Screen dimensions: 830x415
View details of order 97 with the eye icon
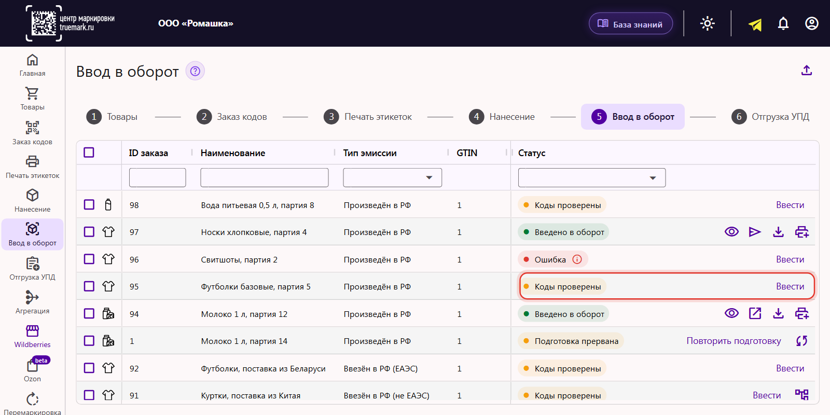click(x=731, y=232)
